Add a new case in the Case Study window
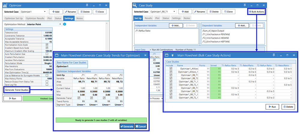The height and width of the screenshot is (135, 300). click(185, 12)
